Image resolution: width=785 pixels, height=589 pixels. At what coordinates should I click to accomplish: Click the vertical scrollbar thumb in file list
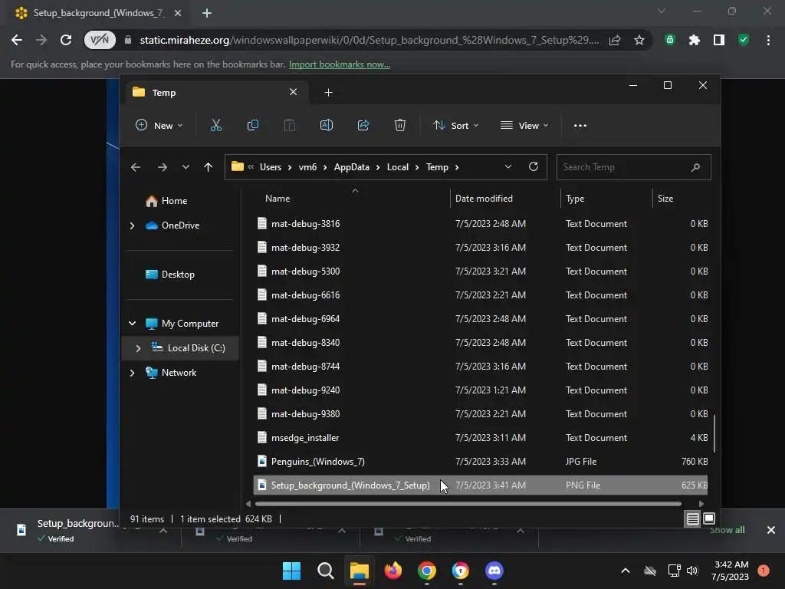click(714, 434)
